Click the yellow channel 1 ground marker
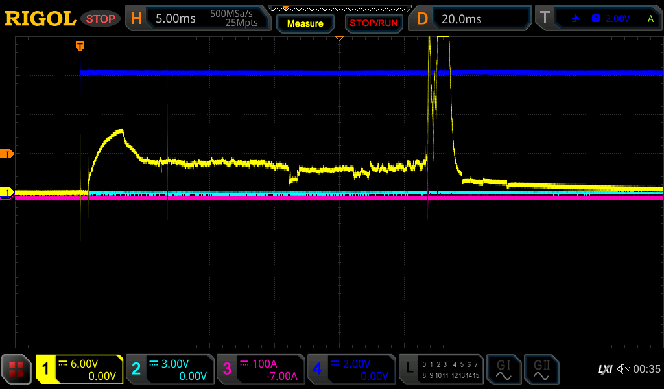Screen dimensions: 664x389 8,193
